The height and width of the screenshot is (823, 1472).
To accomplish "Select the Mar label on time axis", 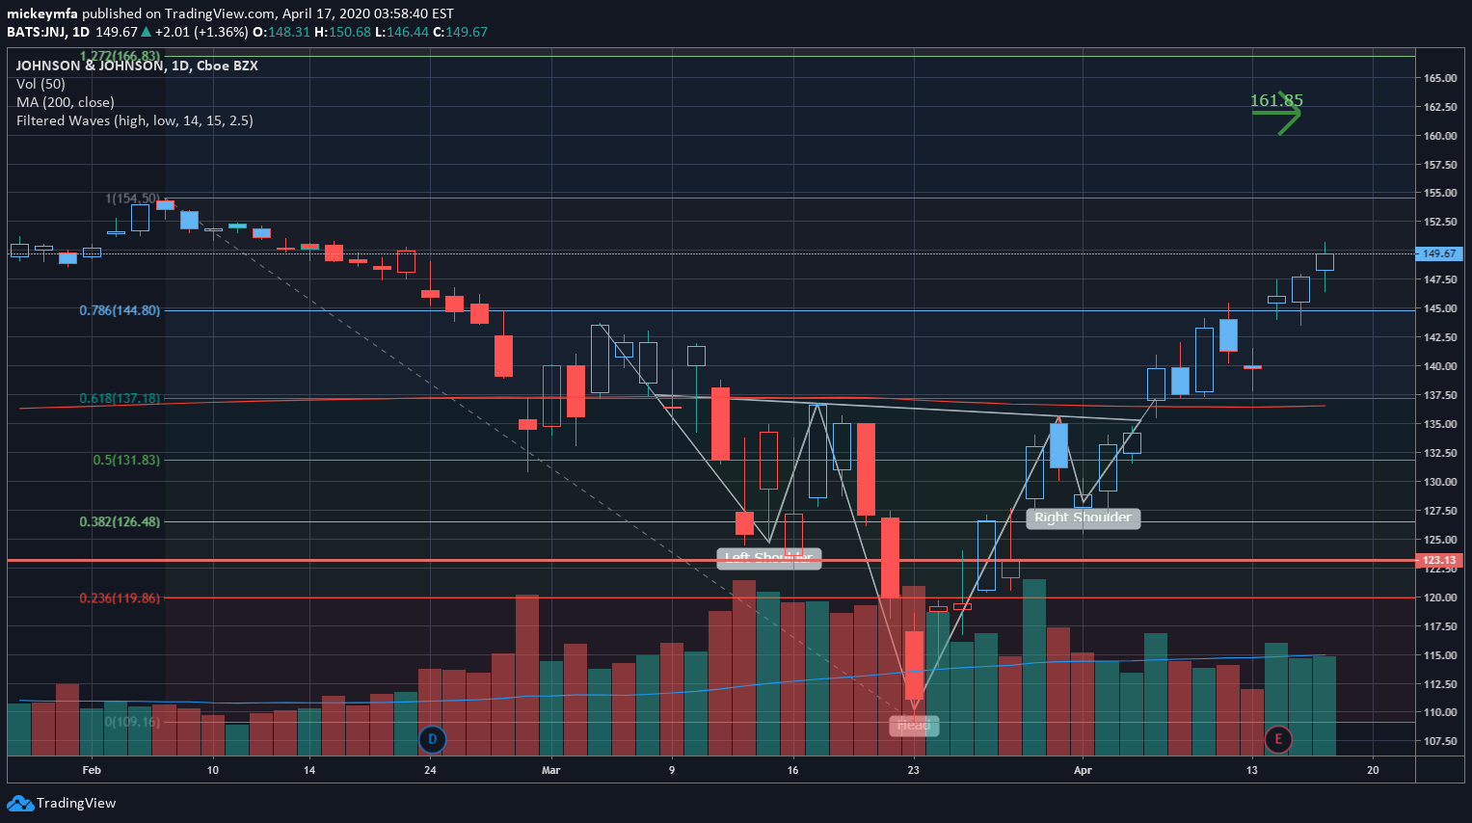I will [x=551, y=770].
